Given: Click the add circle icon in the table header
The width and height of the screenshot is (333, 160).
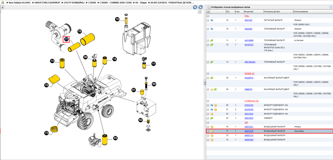Looking at the screenshot, I should (x=208, y=12).
